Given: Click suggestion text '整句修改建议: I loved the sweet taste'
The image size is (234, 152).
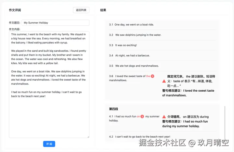Looking at the screenshot, I should [188, 93].
